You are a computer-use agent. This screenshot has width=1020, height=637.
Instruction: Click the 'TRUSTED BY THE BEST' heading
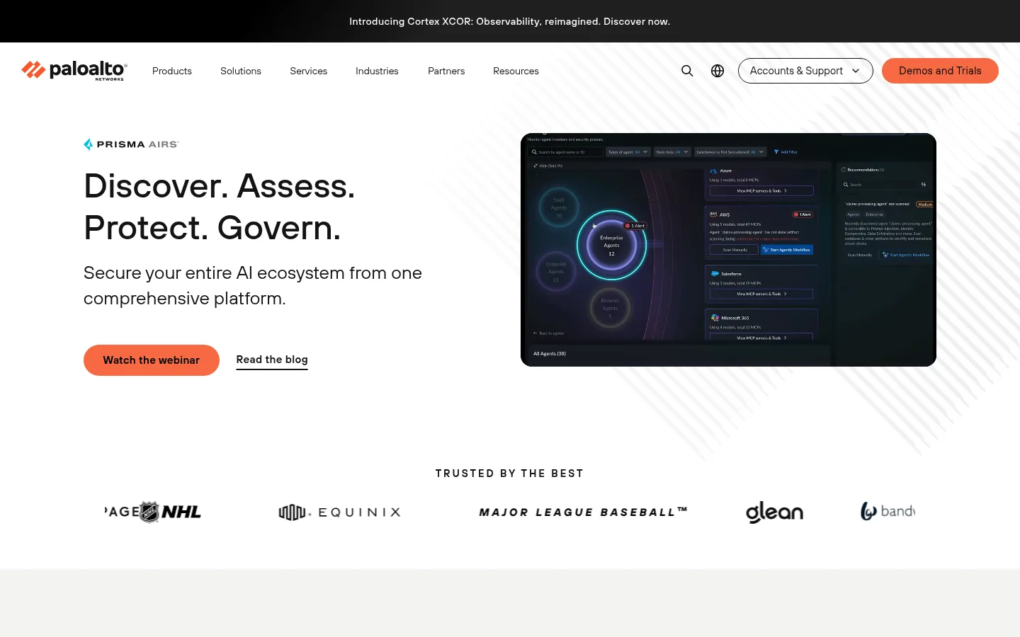pos(509,474)
